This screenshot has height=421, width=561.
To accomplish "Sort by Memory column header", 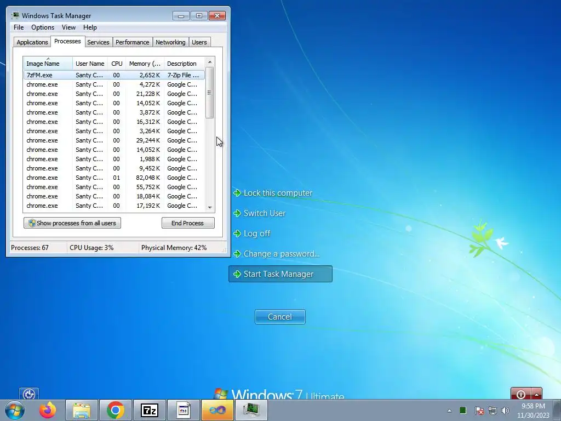I will pyautogui.click(x=145, y=64).
